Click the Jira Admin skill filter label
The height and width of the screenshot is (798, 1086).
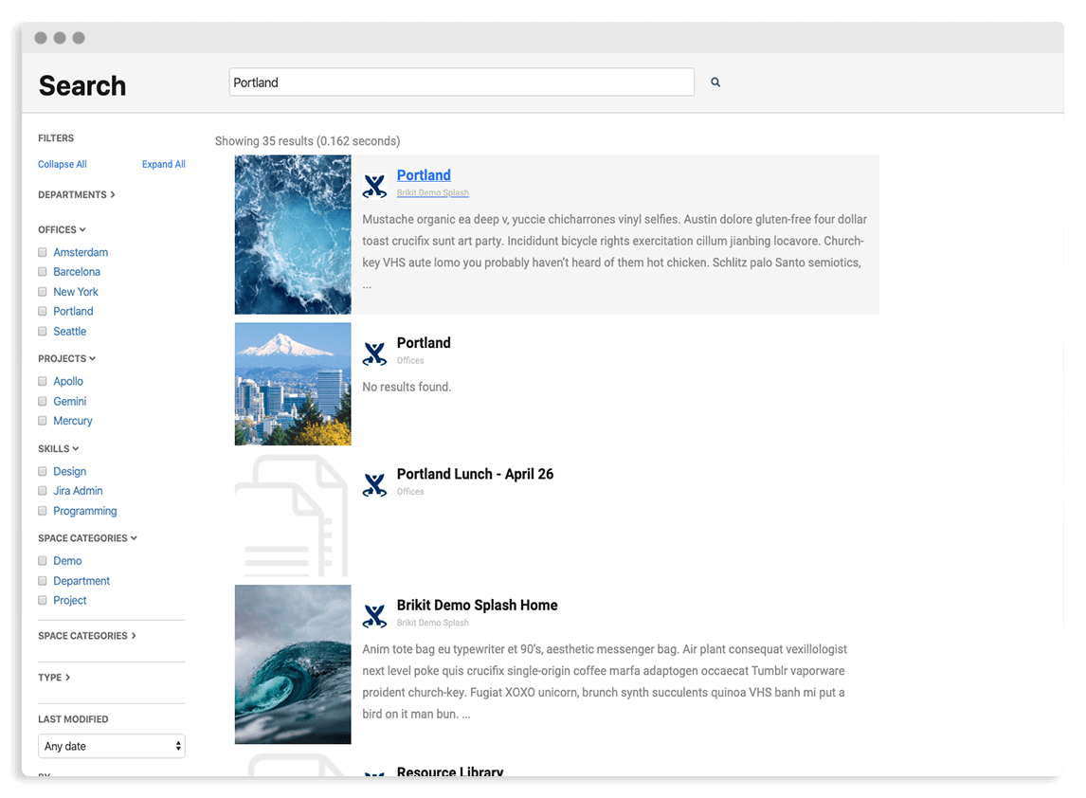(78, 490)
